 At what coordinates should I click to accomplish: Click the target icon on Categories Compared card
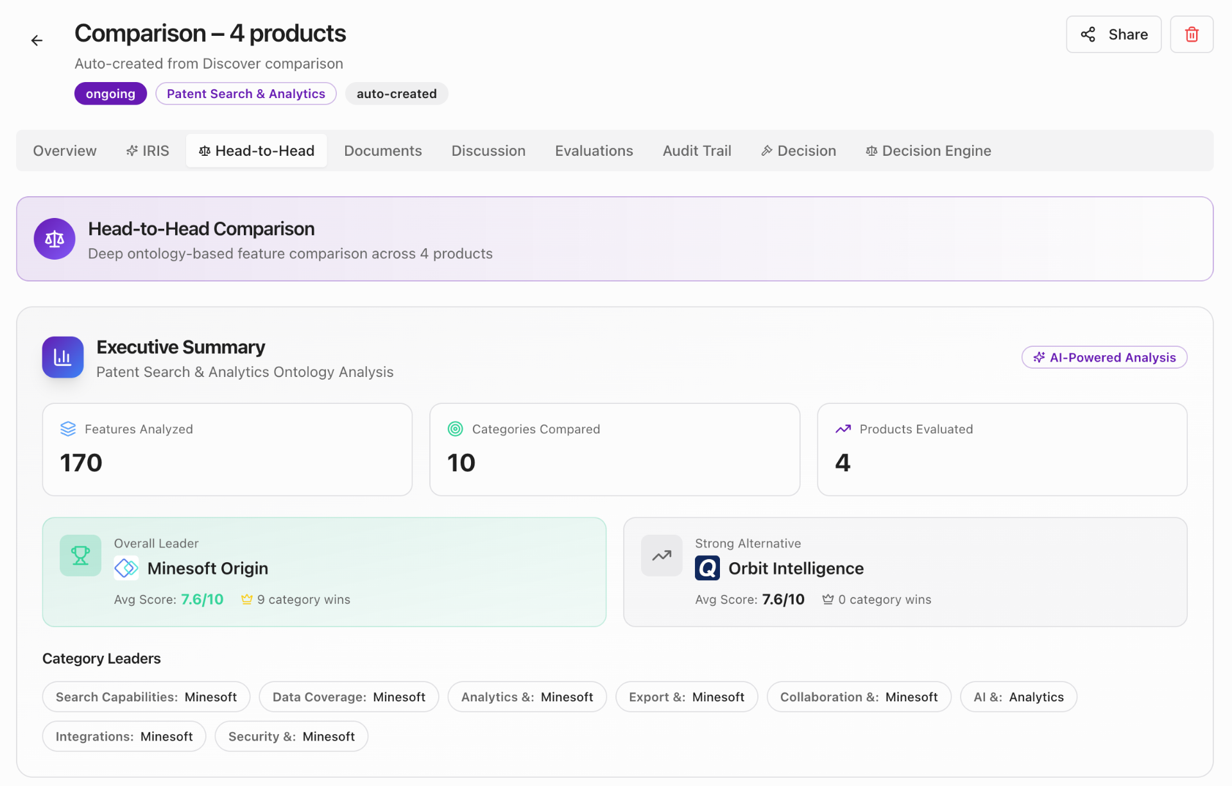point(456,429)
